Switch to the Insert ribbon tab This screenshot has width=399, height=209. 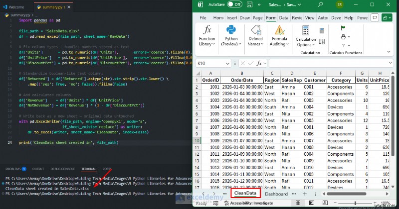pyautogui.click(x=231, y=18)
